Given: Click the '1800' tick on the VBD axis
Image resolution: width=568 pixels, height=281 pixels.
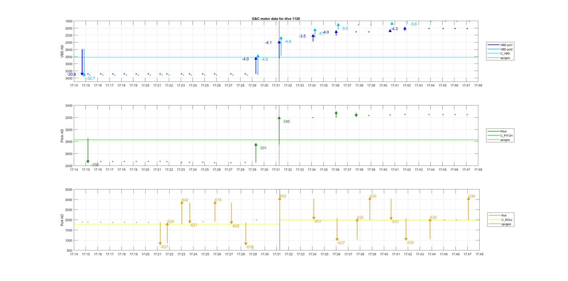Looking at the screenshot, I should (69, 21).
